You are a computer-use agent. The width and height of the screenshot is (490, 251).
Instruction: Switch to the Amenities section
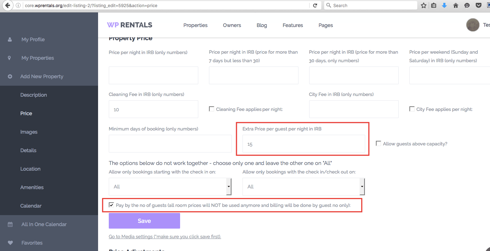pos(31,187)
